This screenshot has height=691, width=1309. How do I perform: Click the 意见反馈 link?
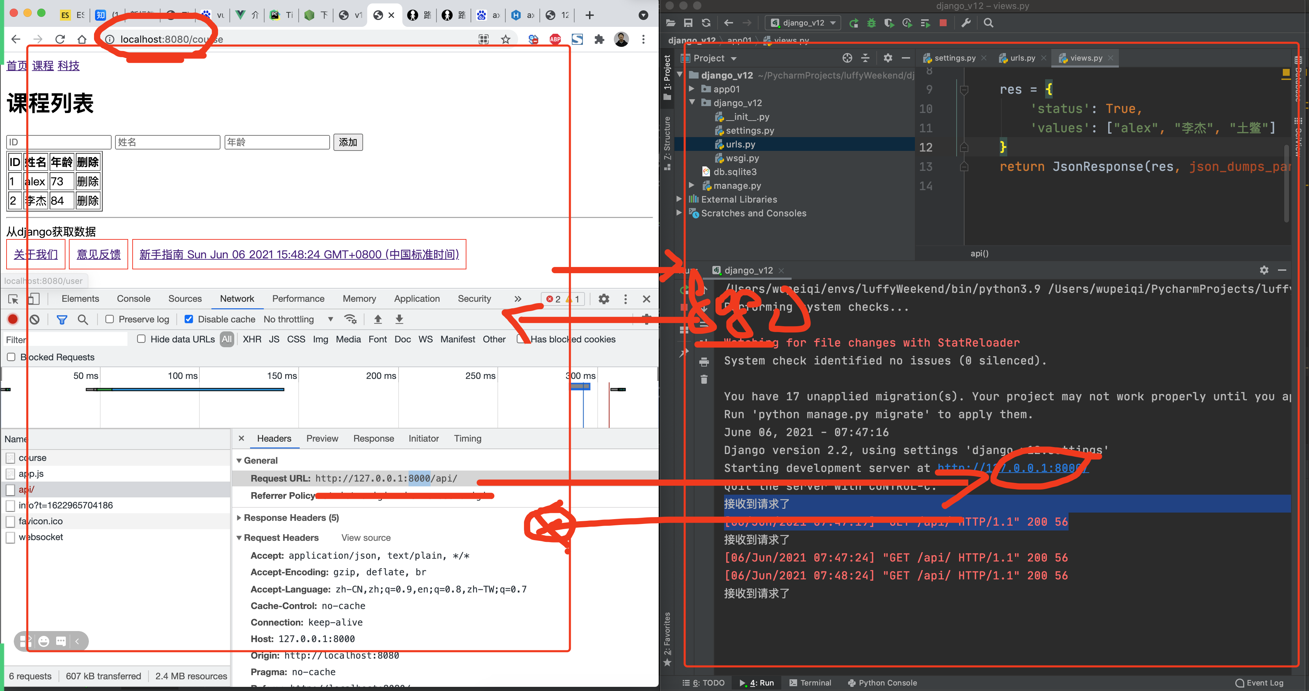99,255
